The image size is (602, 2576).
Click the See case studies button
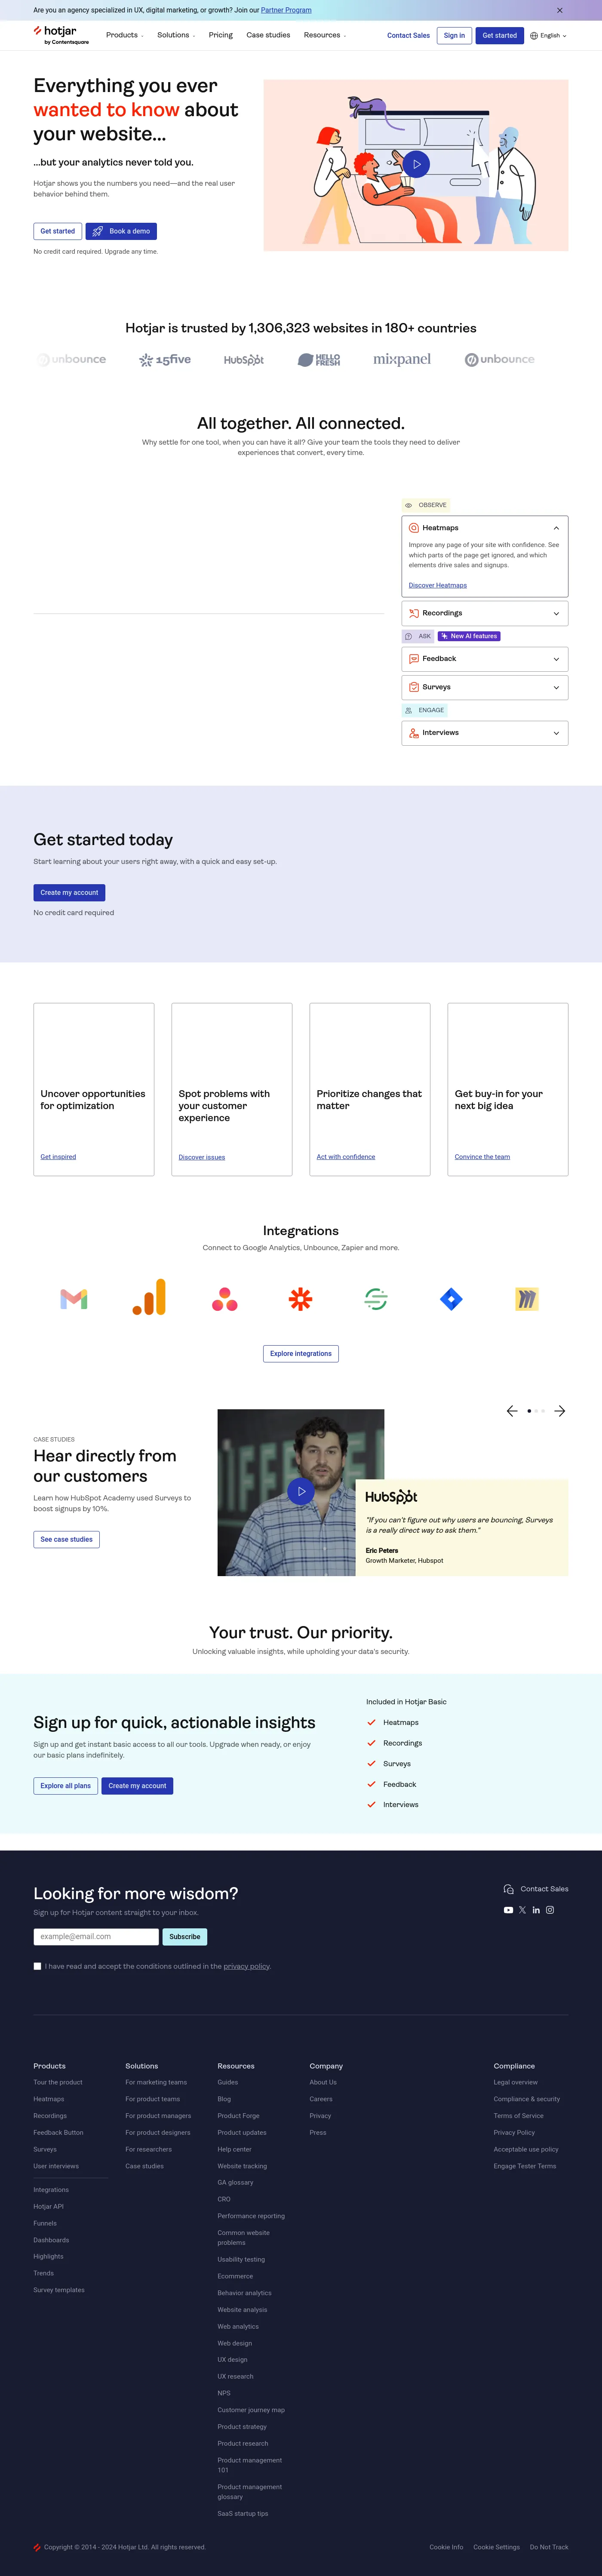66,1540
